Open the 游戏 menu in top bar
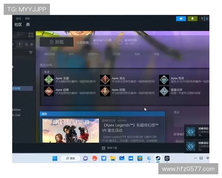This screenshot has height=178, width=222. point(18,19)
